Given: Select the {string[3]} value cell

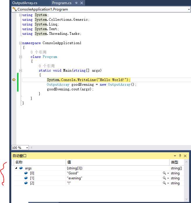Looking at the screenshot, I should tap(118, 168).
